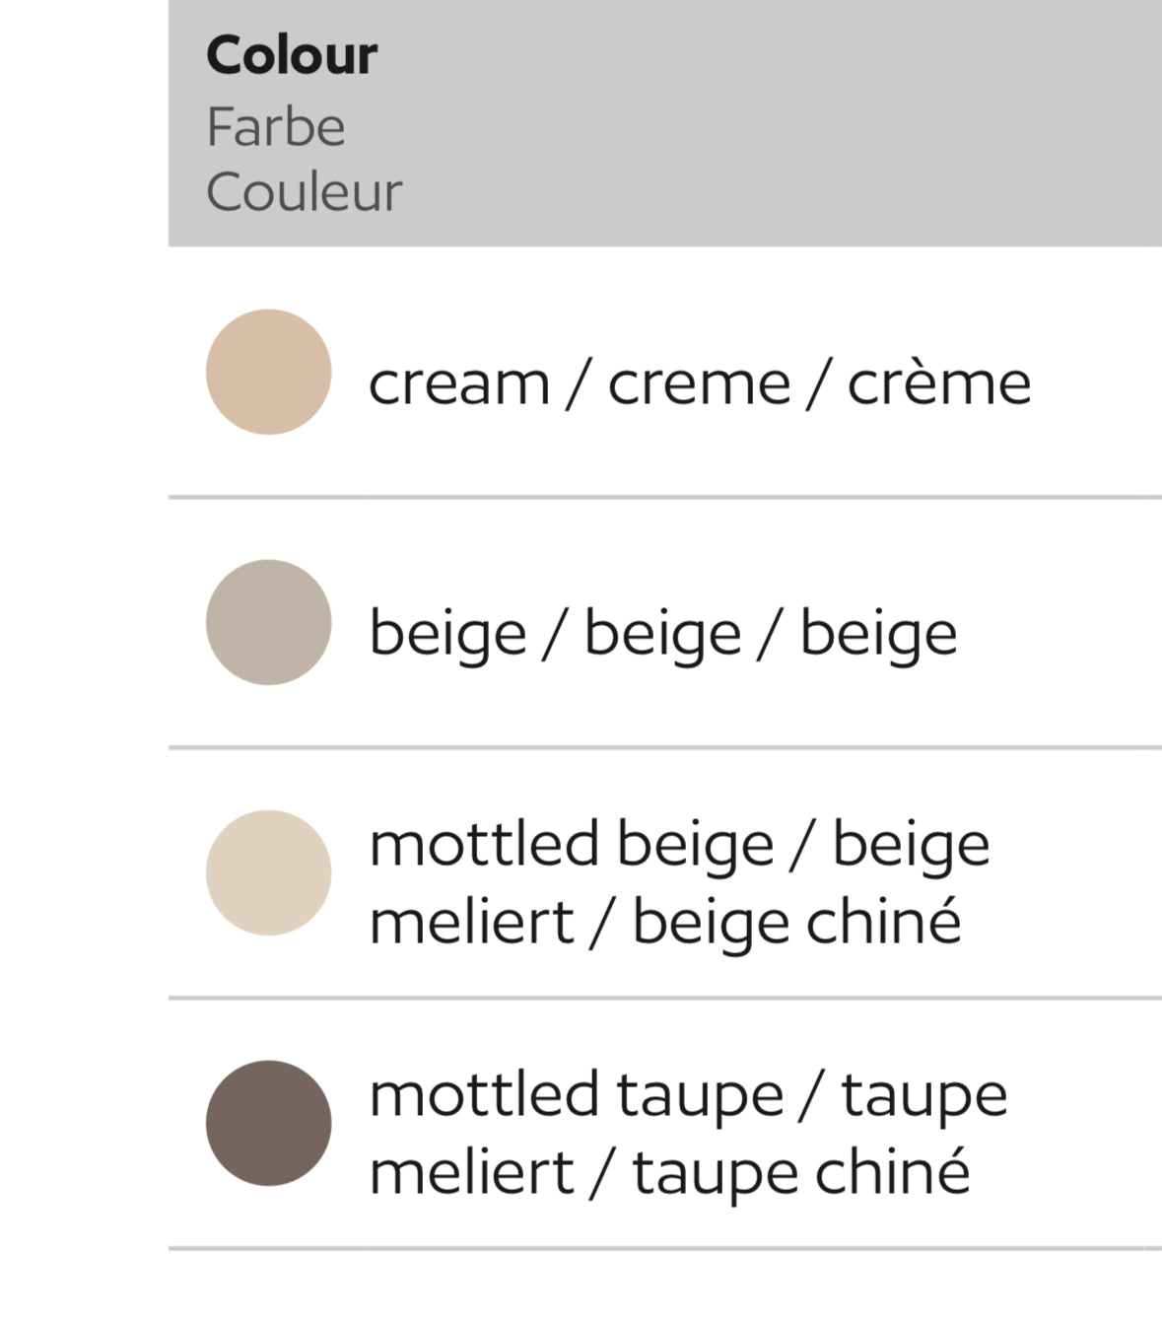Click the empty grey header bar area
Viewport: 1162px width, 1319px height.
tap(788, 123)
